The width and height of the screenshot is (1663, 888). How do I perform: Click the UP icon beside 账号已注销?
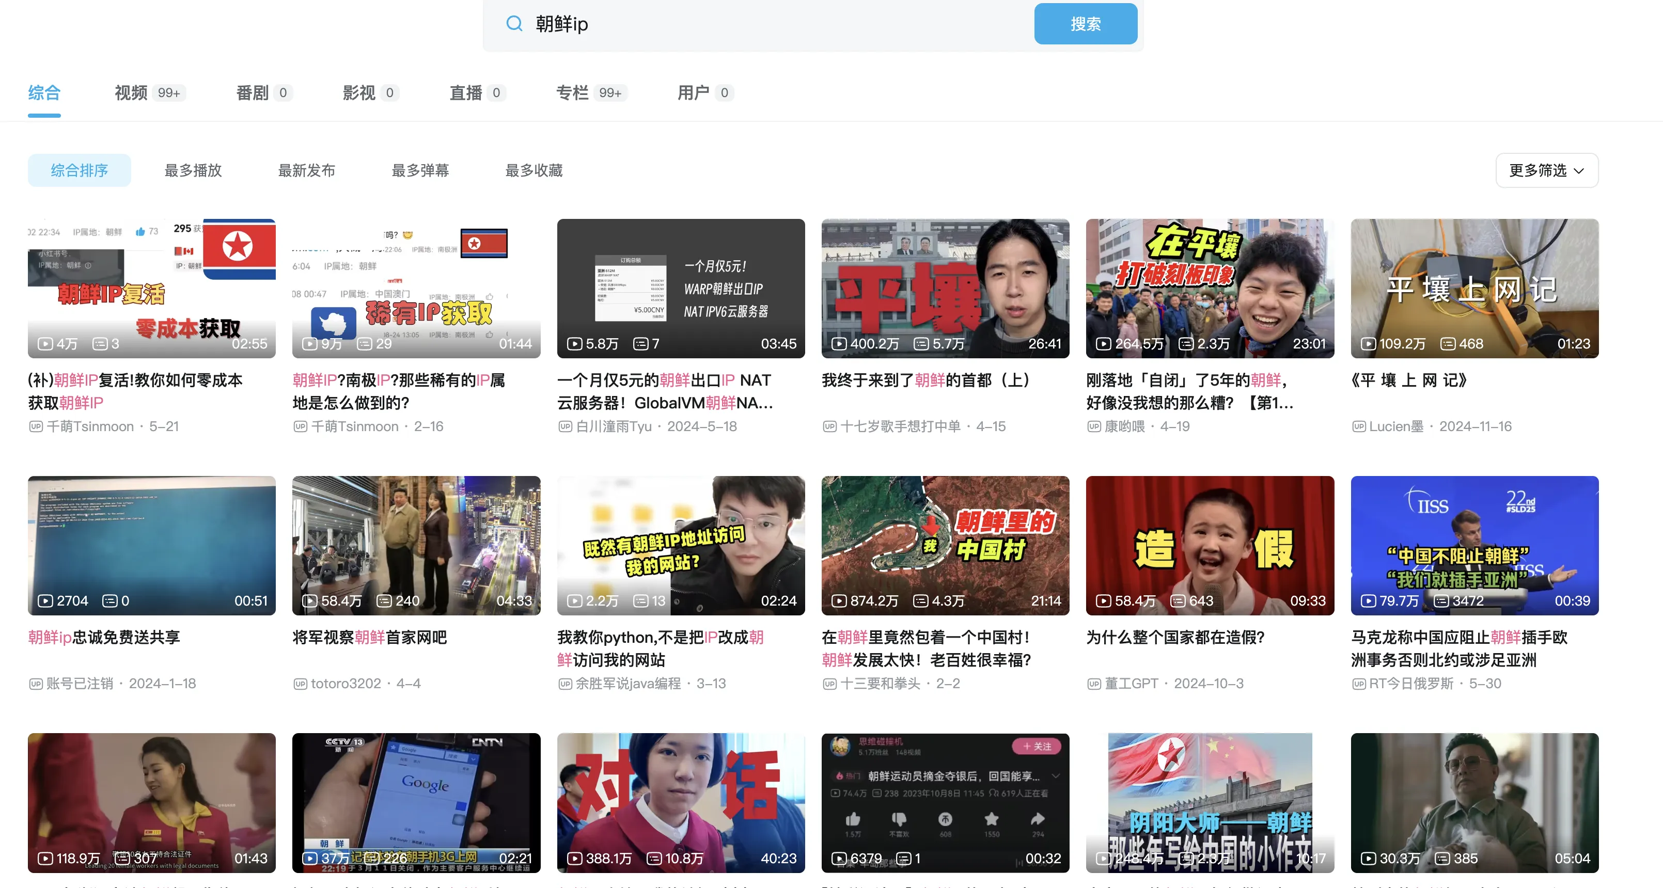coord(36,684)
